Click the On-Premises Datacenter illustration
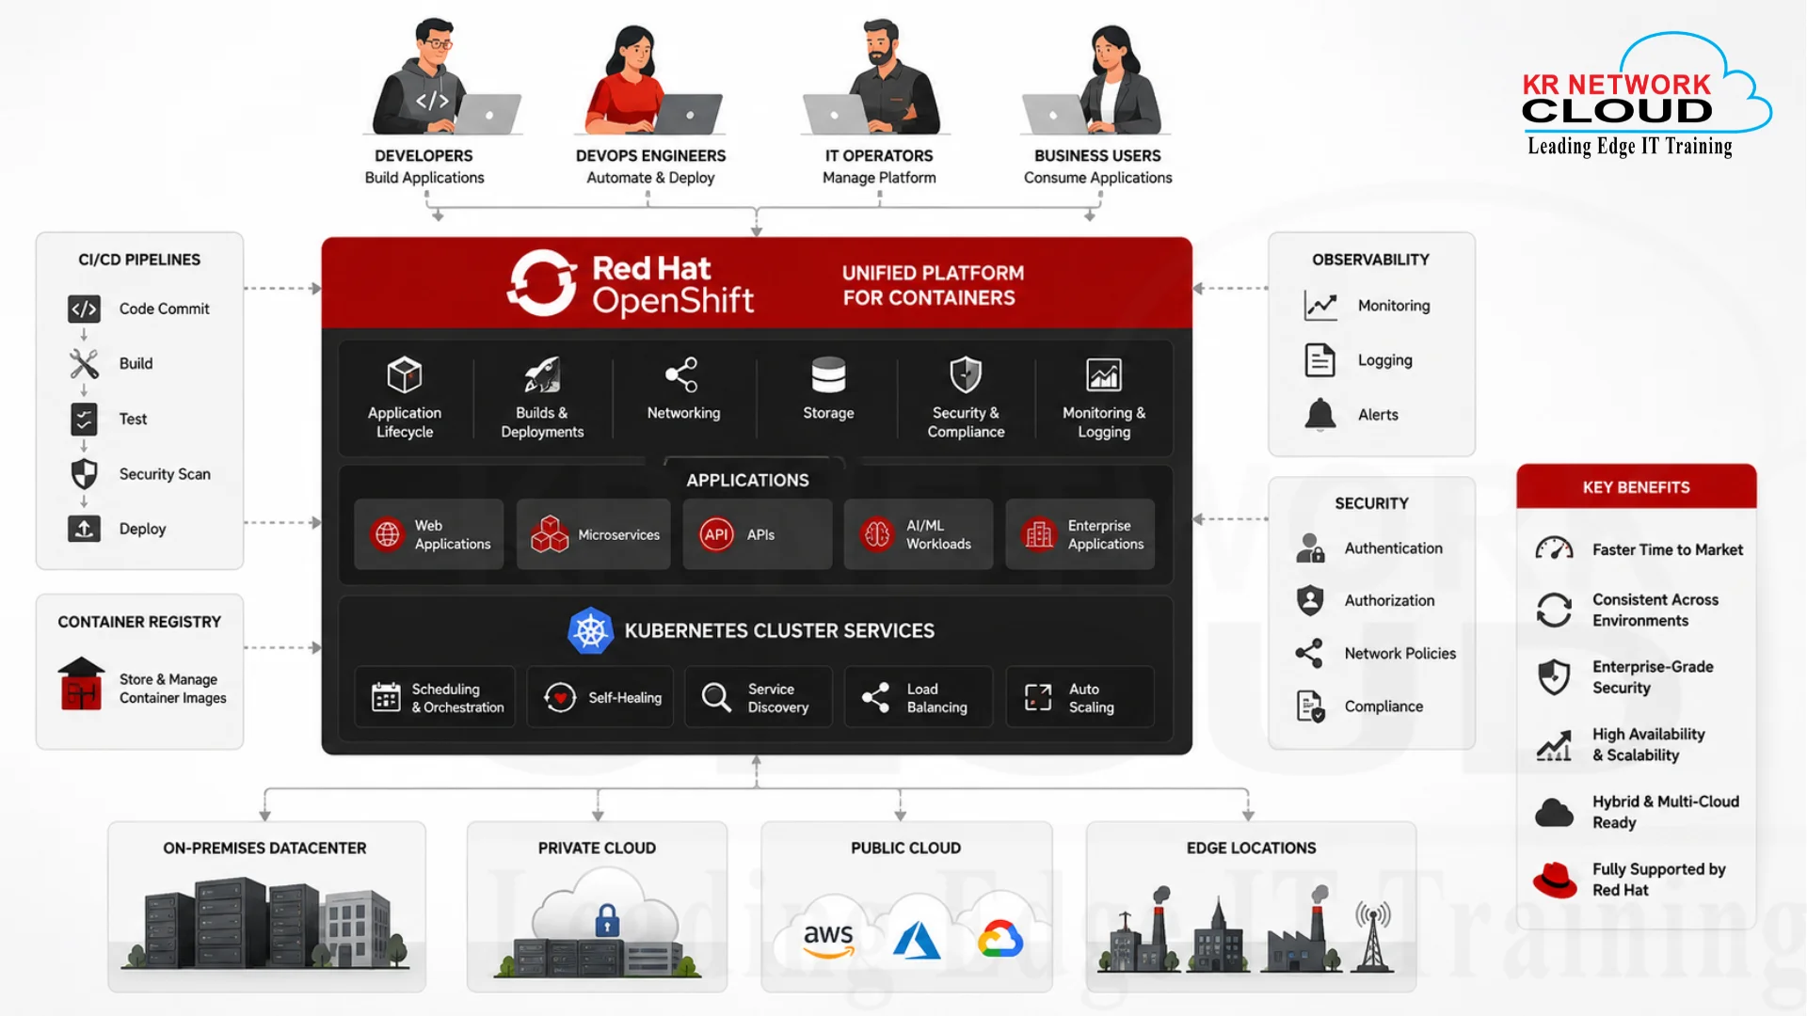Image resolution: width=1807 pixels, height=1016 pixels. pos(266,923)
